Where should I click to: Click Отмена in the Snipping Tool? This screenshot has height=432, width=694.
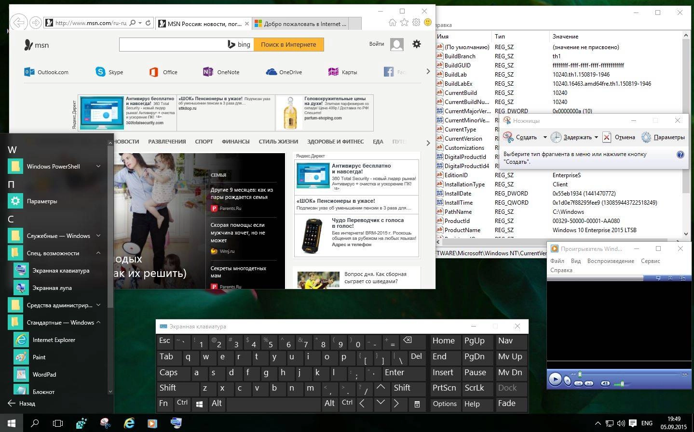[619, 137]
